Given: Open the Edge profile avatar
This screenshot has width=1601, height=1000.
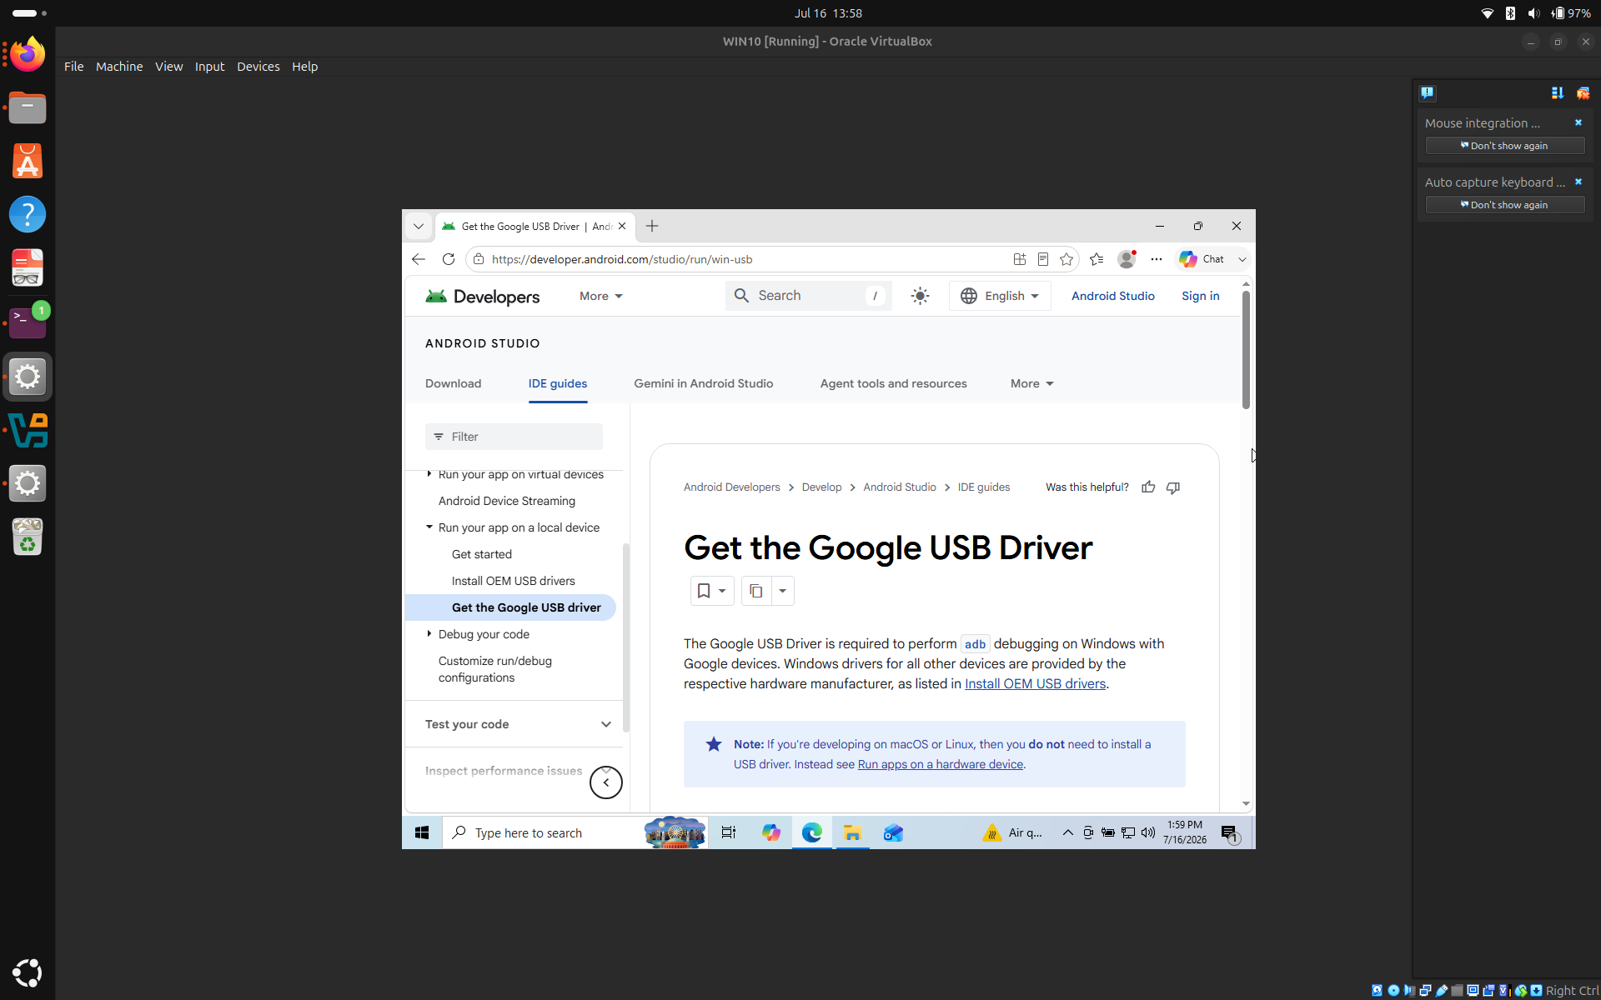Looking at the screenshot, I should [1127, 259].
